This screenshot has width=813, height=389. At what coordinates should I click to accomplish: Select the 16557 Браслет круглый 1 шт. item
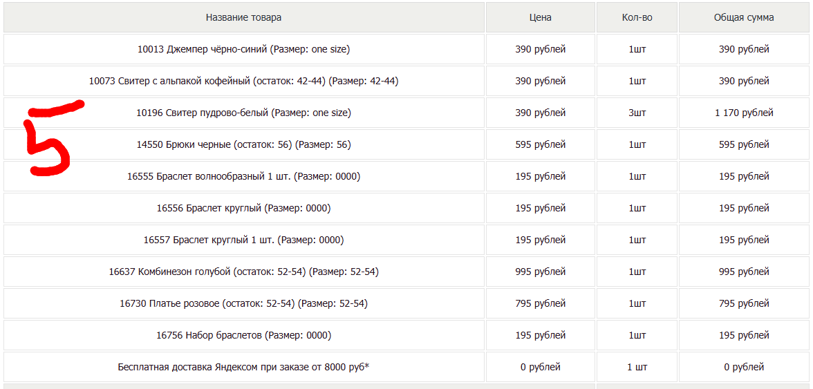pos(243,240)
